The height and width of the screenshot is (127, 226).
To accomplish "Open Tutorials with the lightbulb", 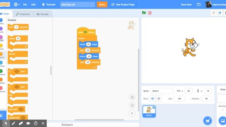I will pyautogui.click(x=48, y=5).
